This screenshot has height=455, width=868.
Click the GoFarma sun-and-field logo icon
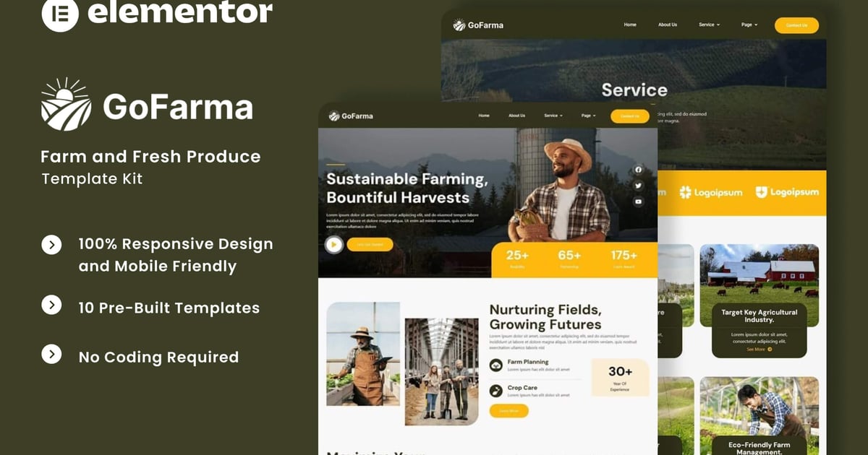(66, 105)
